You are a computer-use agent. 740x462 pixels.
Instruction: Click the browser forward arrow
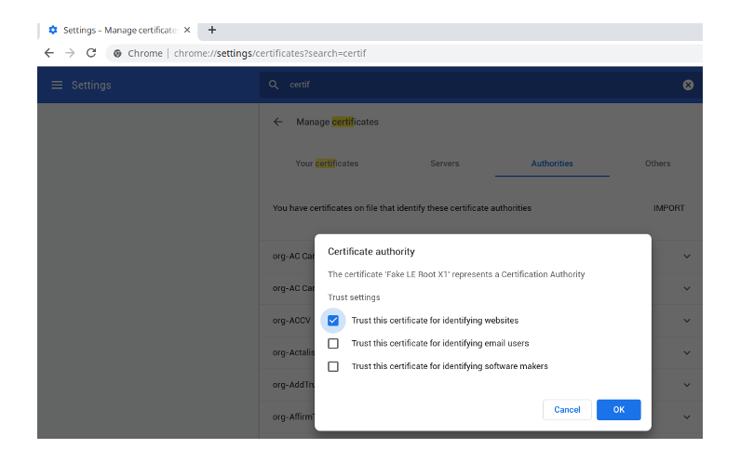[70, 53]
